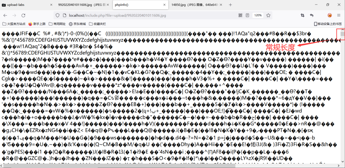Reload the current page
345x168 pixels.
[23, 15]
